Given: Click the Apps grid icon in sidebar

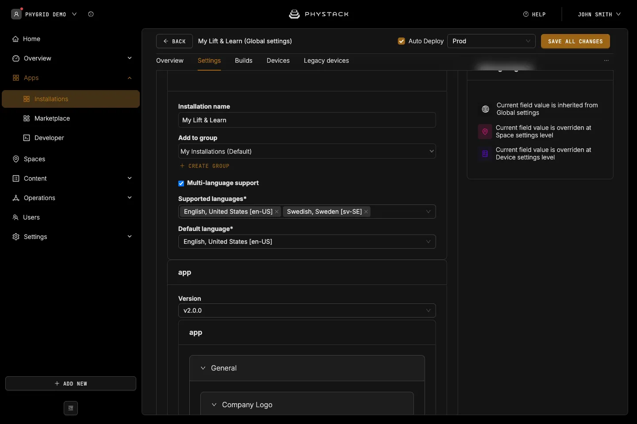Looking at the screenshot, I should pos(16,78).
